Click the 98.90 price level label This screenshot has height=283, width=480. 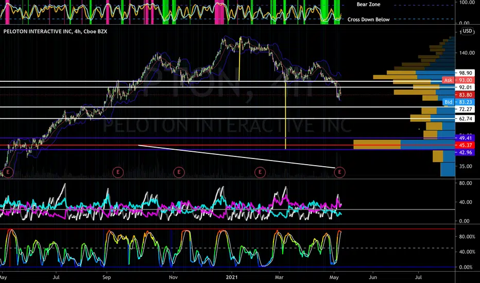465,73
